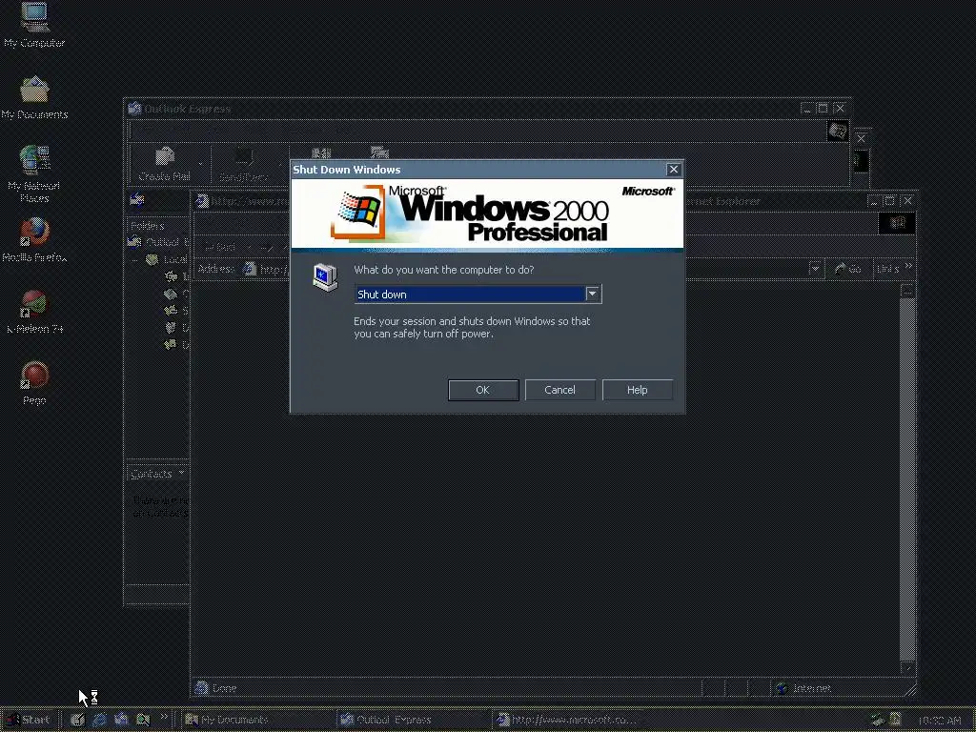Screen dimensions: 976x732
Task: Click the computer icon in shutdown dialog
Action: (325, 277)
